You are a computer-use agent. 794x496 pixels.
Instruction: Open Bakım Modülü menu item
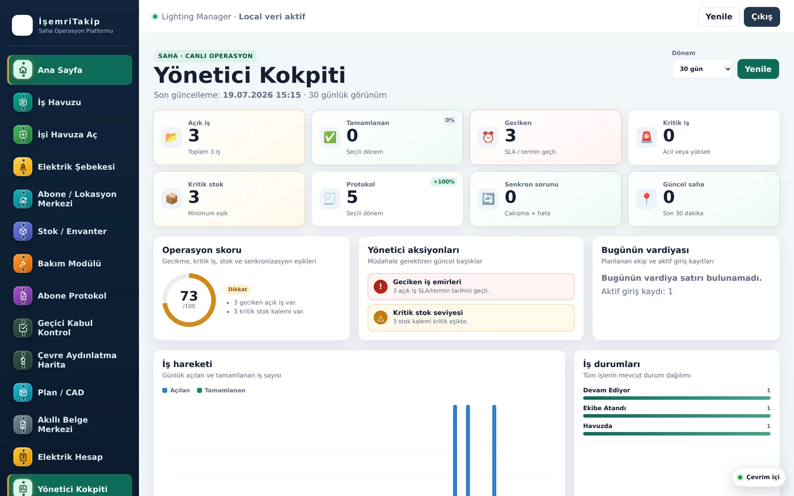point(69,263)
